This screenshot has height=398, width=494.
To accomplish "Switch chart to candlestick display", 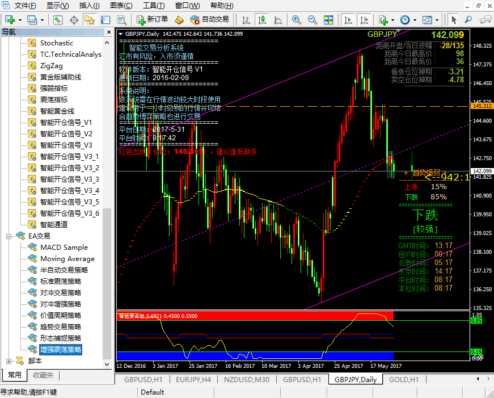I will [x=261, y=20].
